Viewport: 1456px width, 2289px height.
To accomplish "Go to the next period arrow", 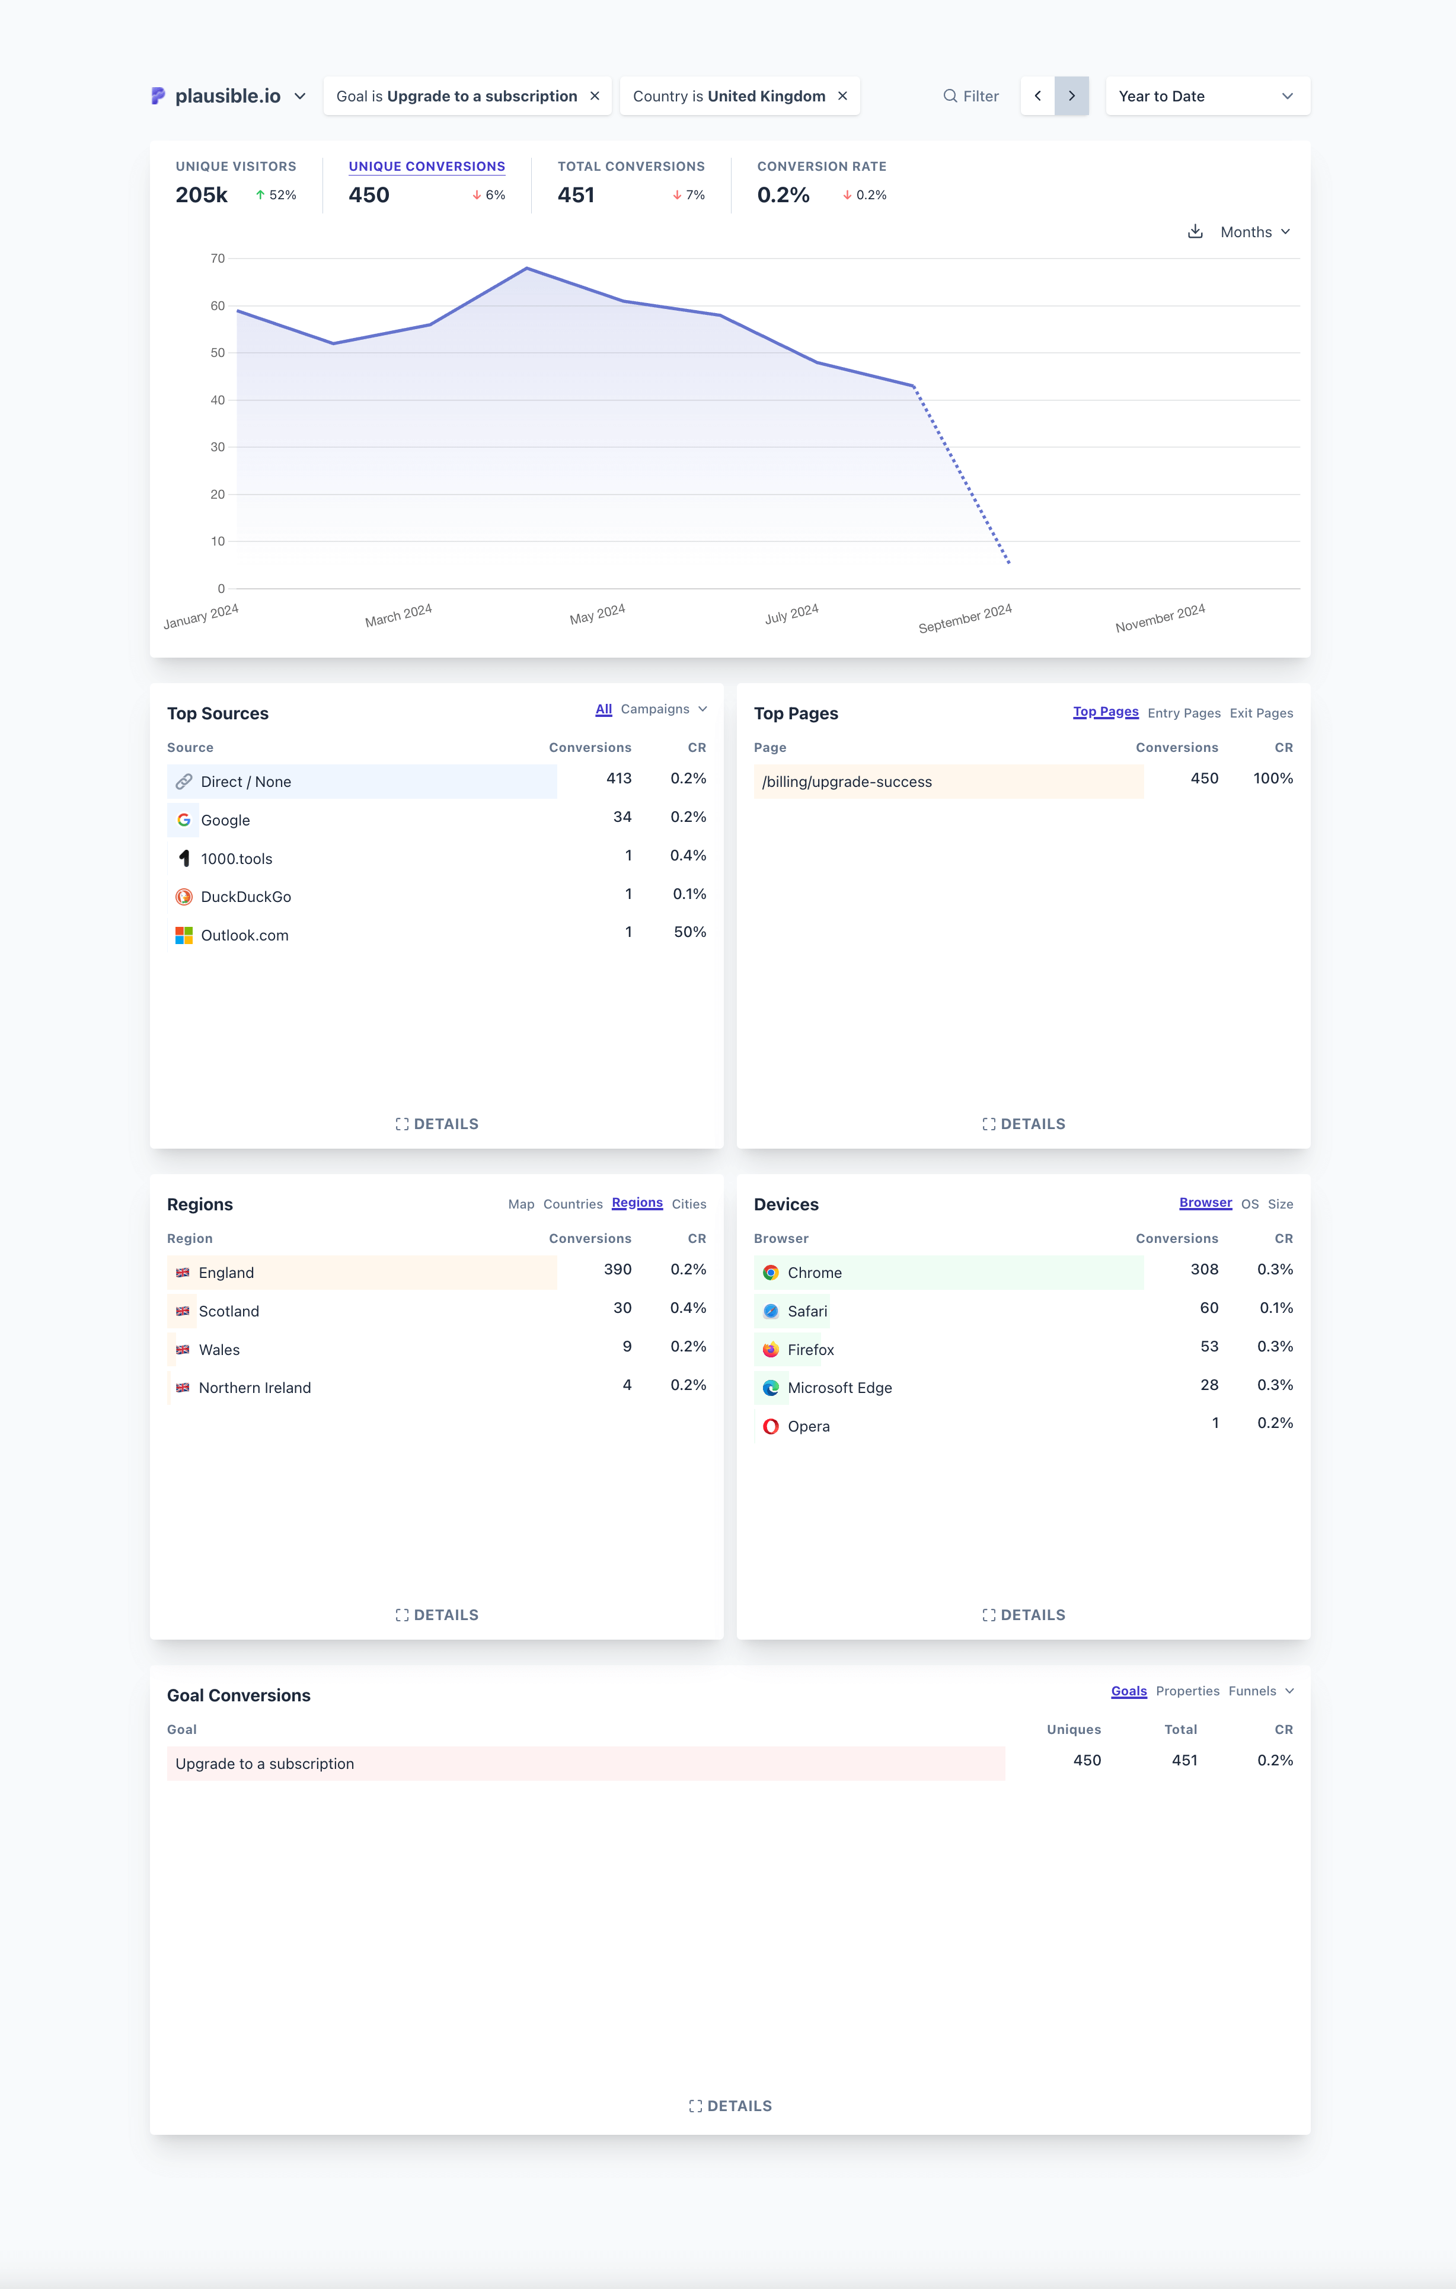I will pyautogui.click(x=1072, y=96).
